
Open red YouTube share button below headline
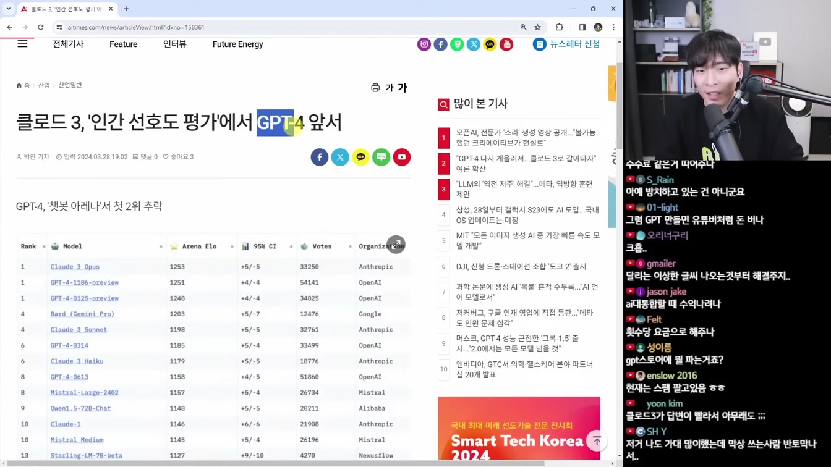pyautogui.click(x=402, y=157)
